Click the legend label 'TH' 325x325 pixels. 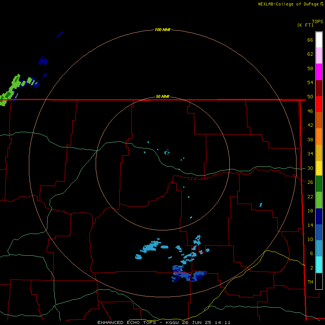tap(310, 282)
